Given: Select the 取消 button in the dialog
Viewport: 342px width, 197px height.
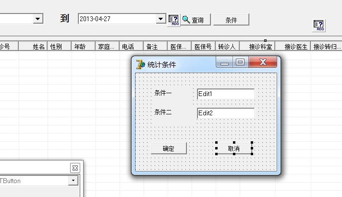Looking at the screenshot, I should point(234,148).
